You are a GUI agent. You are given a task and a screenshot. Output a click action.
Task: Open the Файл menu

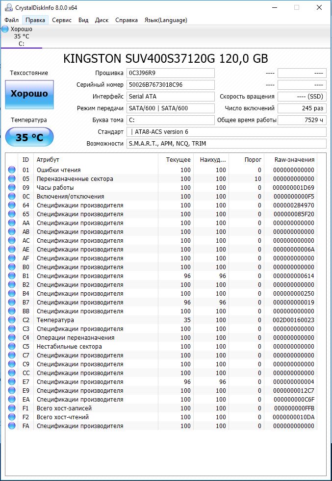tap(12, 20)
